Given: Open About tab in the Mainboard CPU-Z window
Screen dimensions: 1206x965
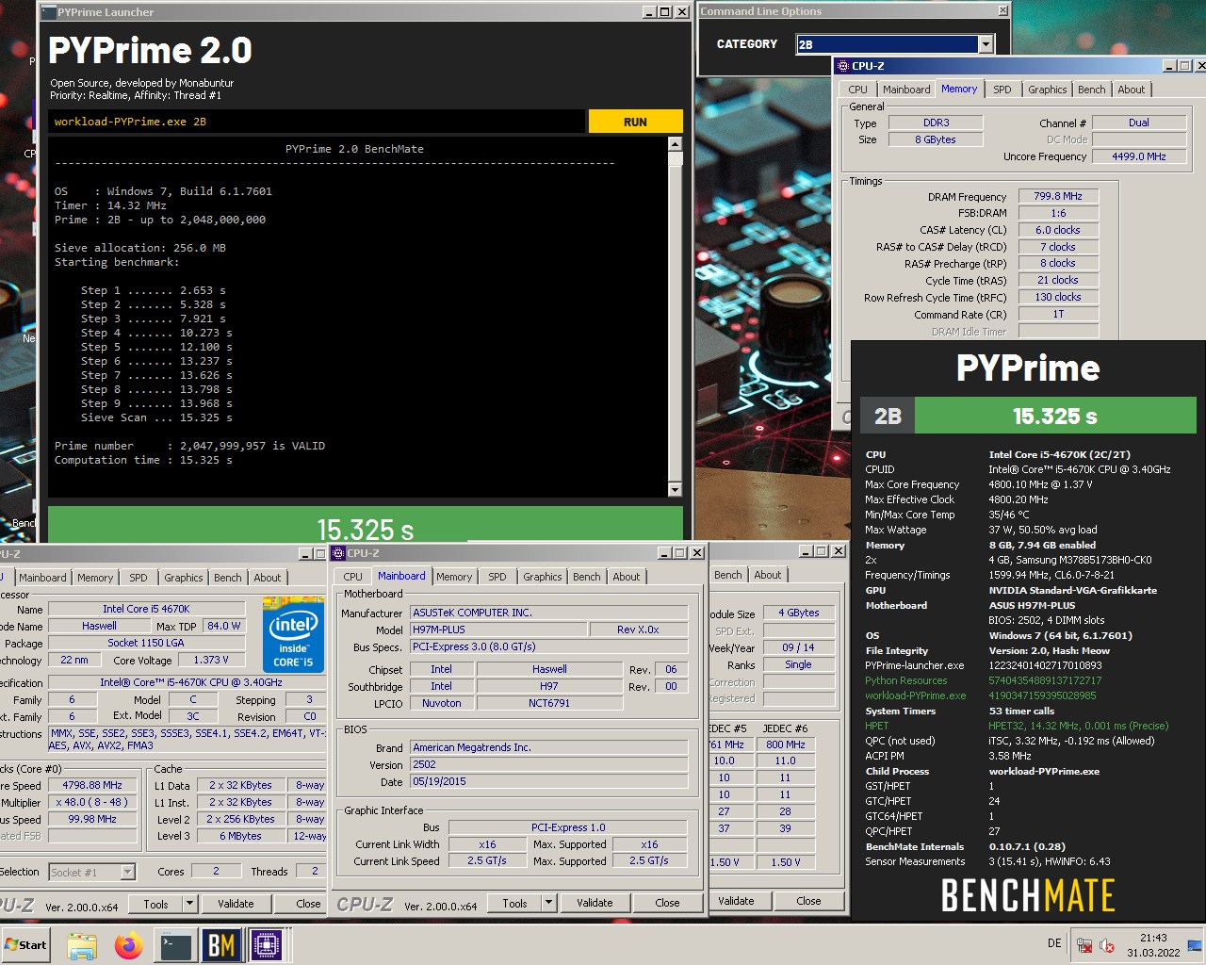Looking at the screenshot, I should click(x=627, y=577).
